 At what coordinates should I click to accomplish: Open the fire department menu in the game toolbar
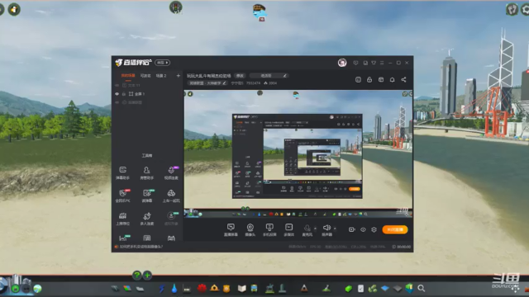[214, 288]
